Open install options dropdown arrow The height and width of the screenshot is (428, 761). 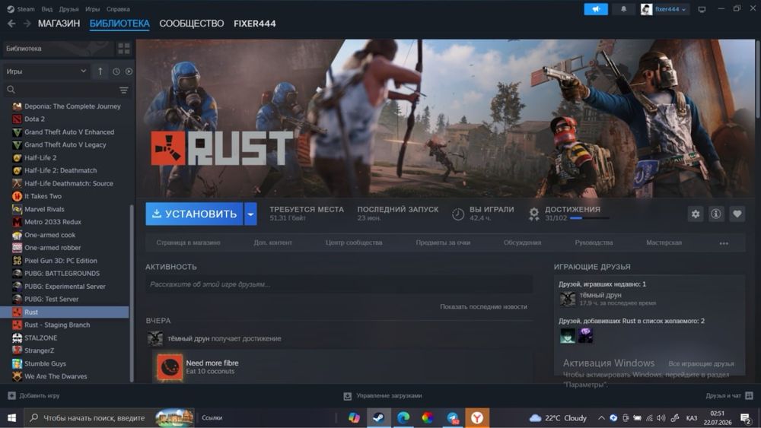pos(250,214)
